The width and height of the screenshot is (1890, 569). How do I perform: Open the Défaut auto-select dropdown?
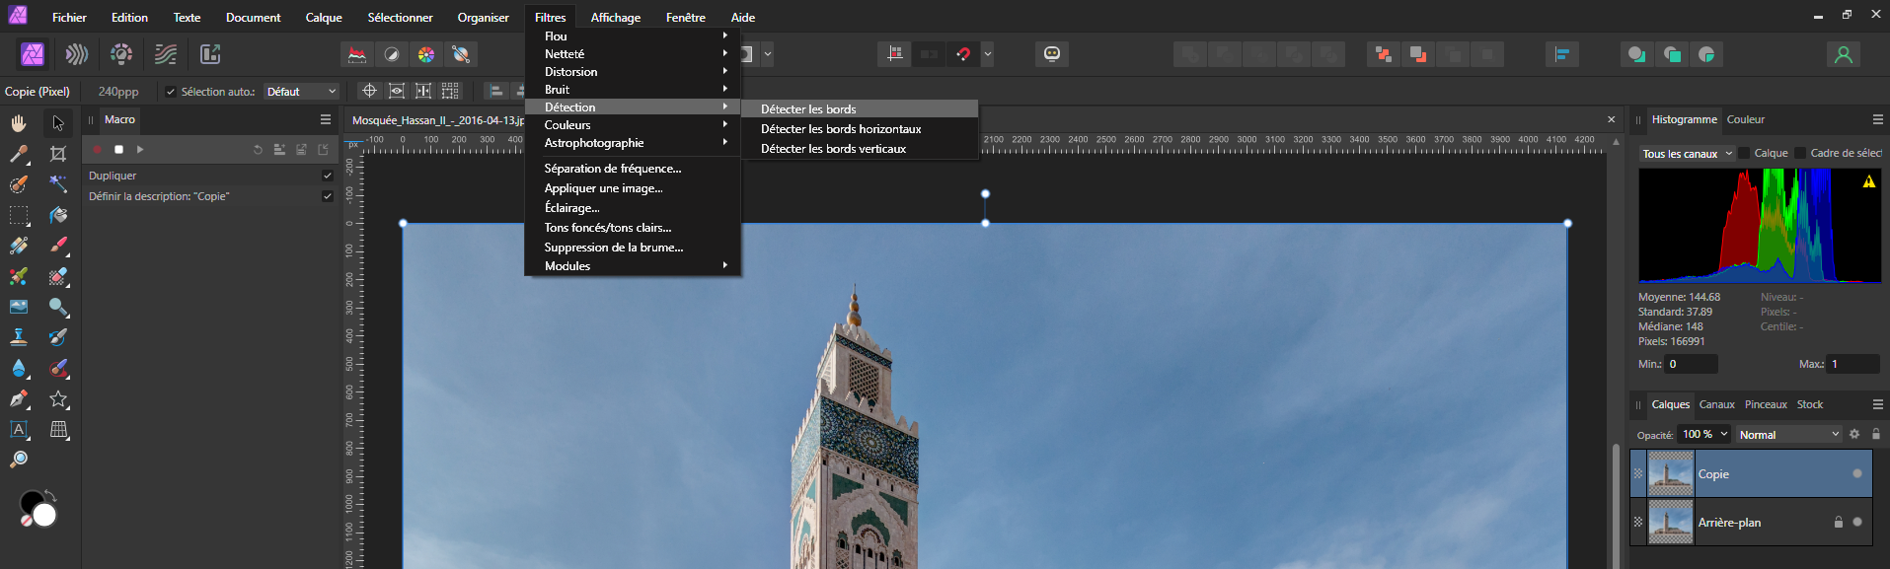coord(301,92)
